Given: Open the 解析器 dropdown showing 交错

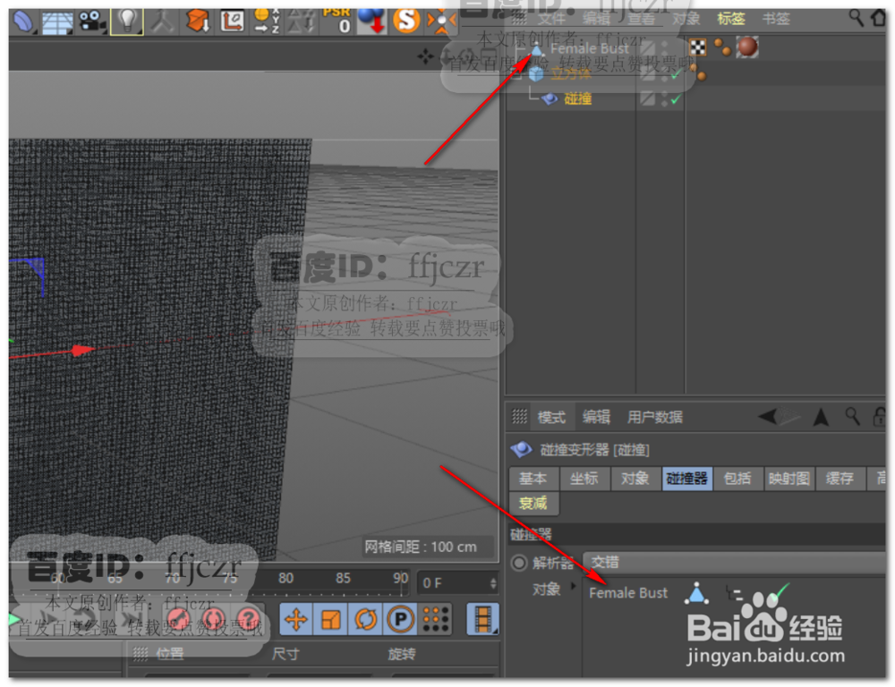Looking at the screenshot, I should (x=734, y=563).
